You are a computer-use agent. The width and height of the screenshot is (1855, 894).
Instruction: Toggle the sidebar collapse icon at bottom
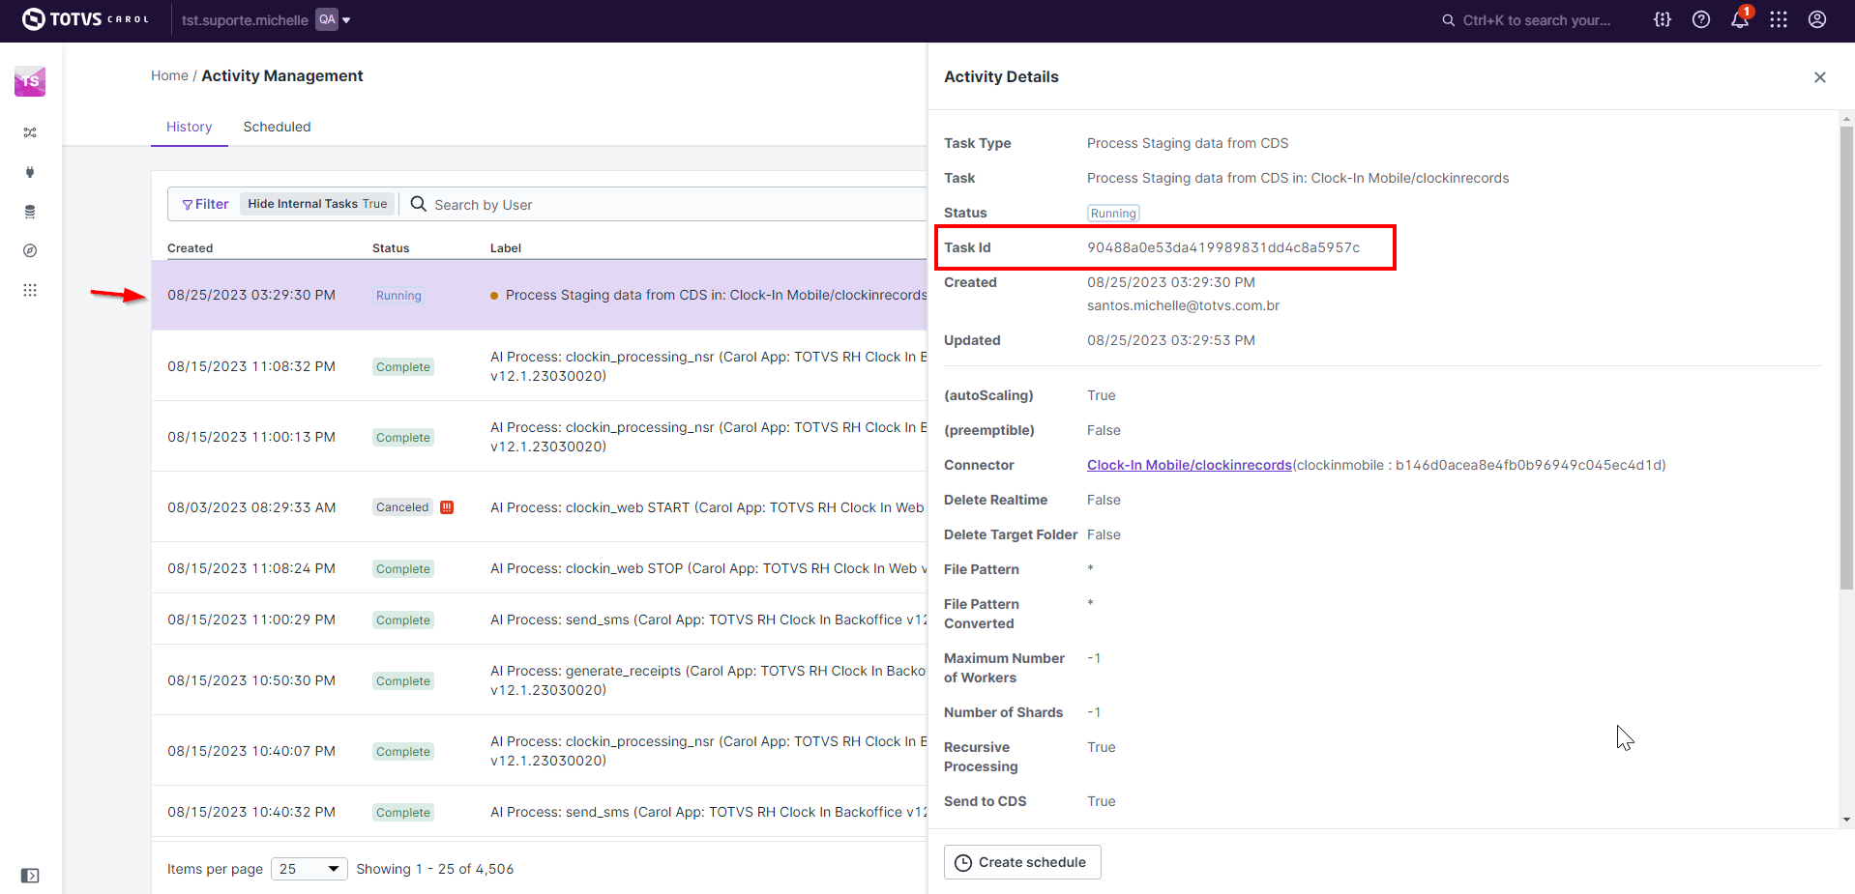pyautogui.click(x=30, y=876)
